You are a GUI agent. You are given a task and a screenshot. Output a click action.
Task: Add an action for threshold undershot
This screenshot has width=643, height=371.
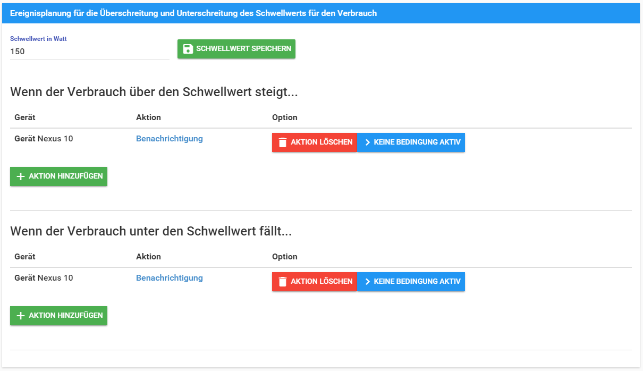pos(58,316)
